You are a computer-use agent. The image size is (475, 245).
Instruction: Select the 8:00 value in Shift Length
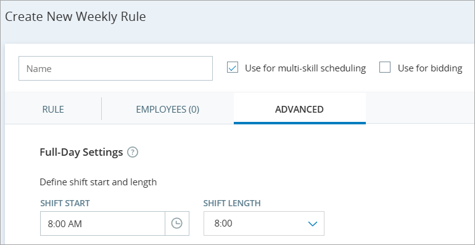point(223,223)
